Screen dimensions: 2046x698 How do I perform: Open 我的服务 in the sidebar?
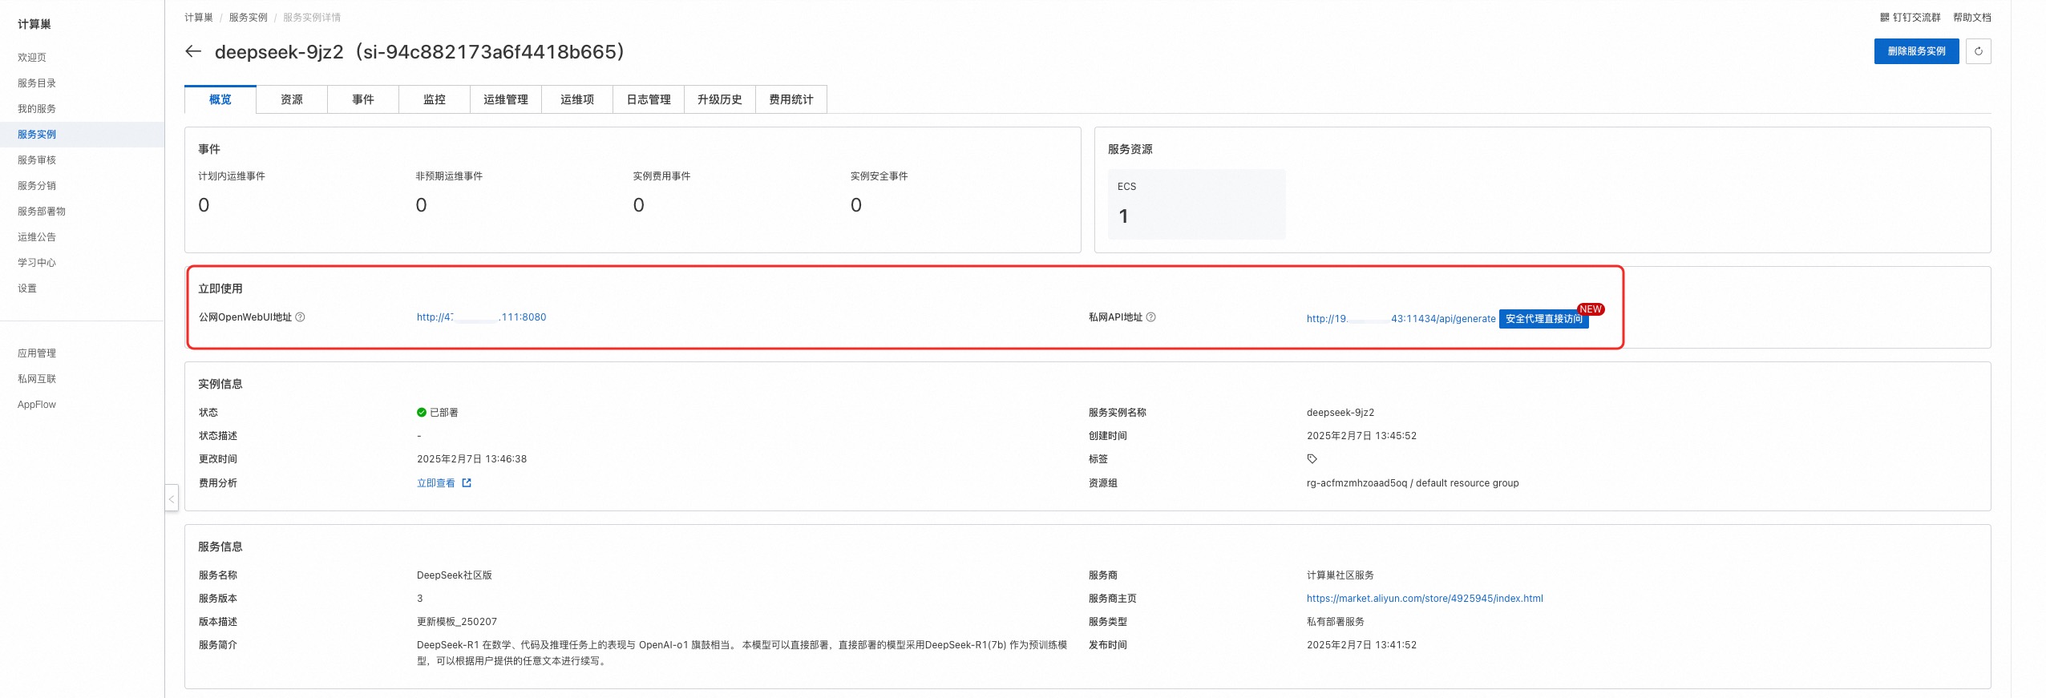37,109
